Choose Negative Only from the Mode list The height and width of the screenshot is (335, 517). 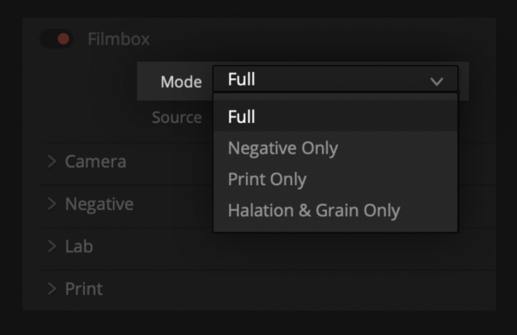(282, 148)
